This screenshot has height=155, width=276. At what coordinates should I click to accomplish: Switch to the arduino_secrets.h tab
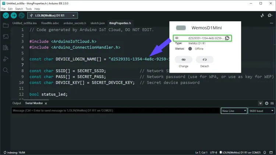tap(74, 23)
